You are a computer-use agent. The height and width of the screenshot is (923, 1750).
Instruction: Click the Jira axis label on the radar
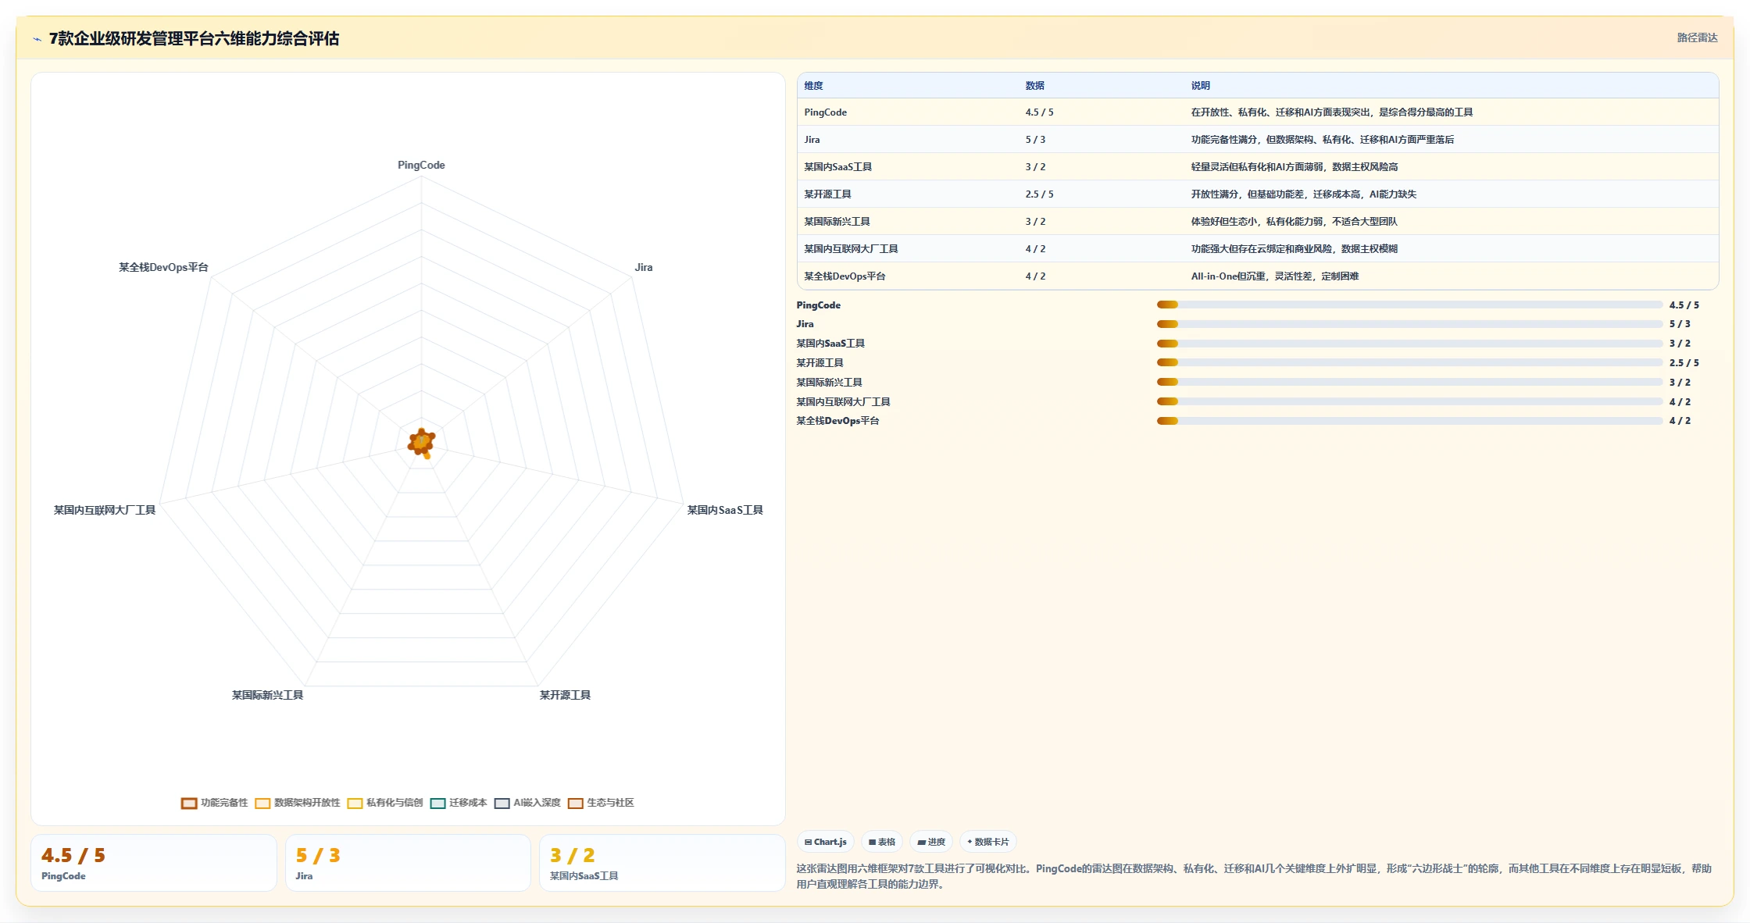tap(644, 267)
